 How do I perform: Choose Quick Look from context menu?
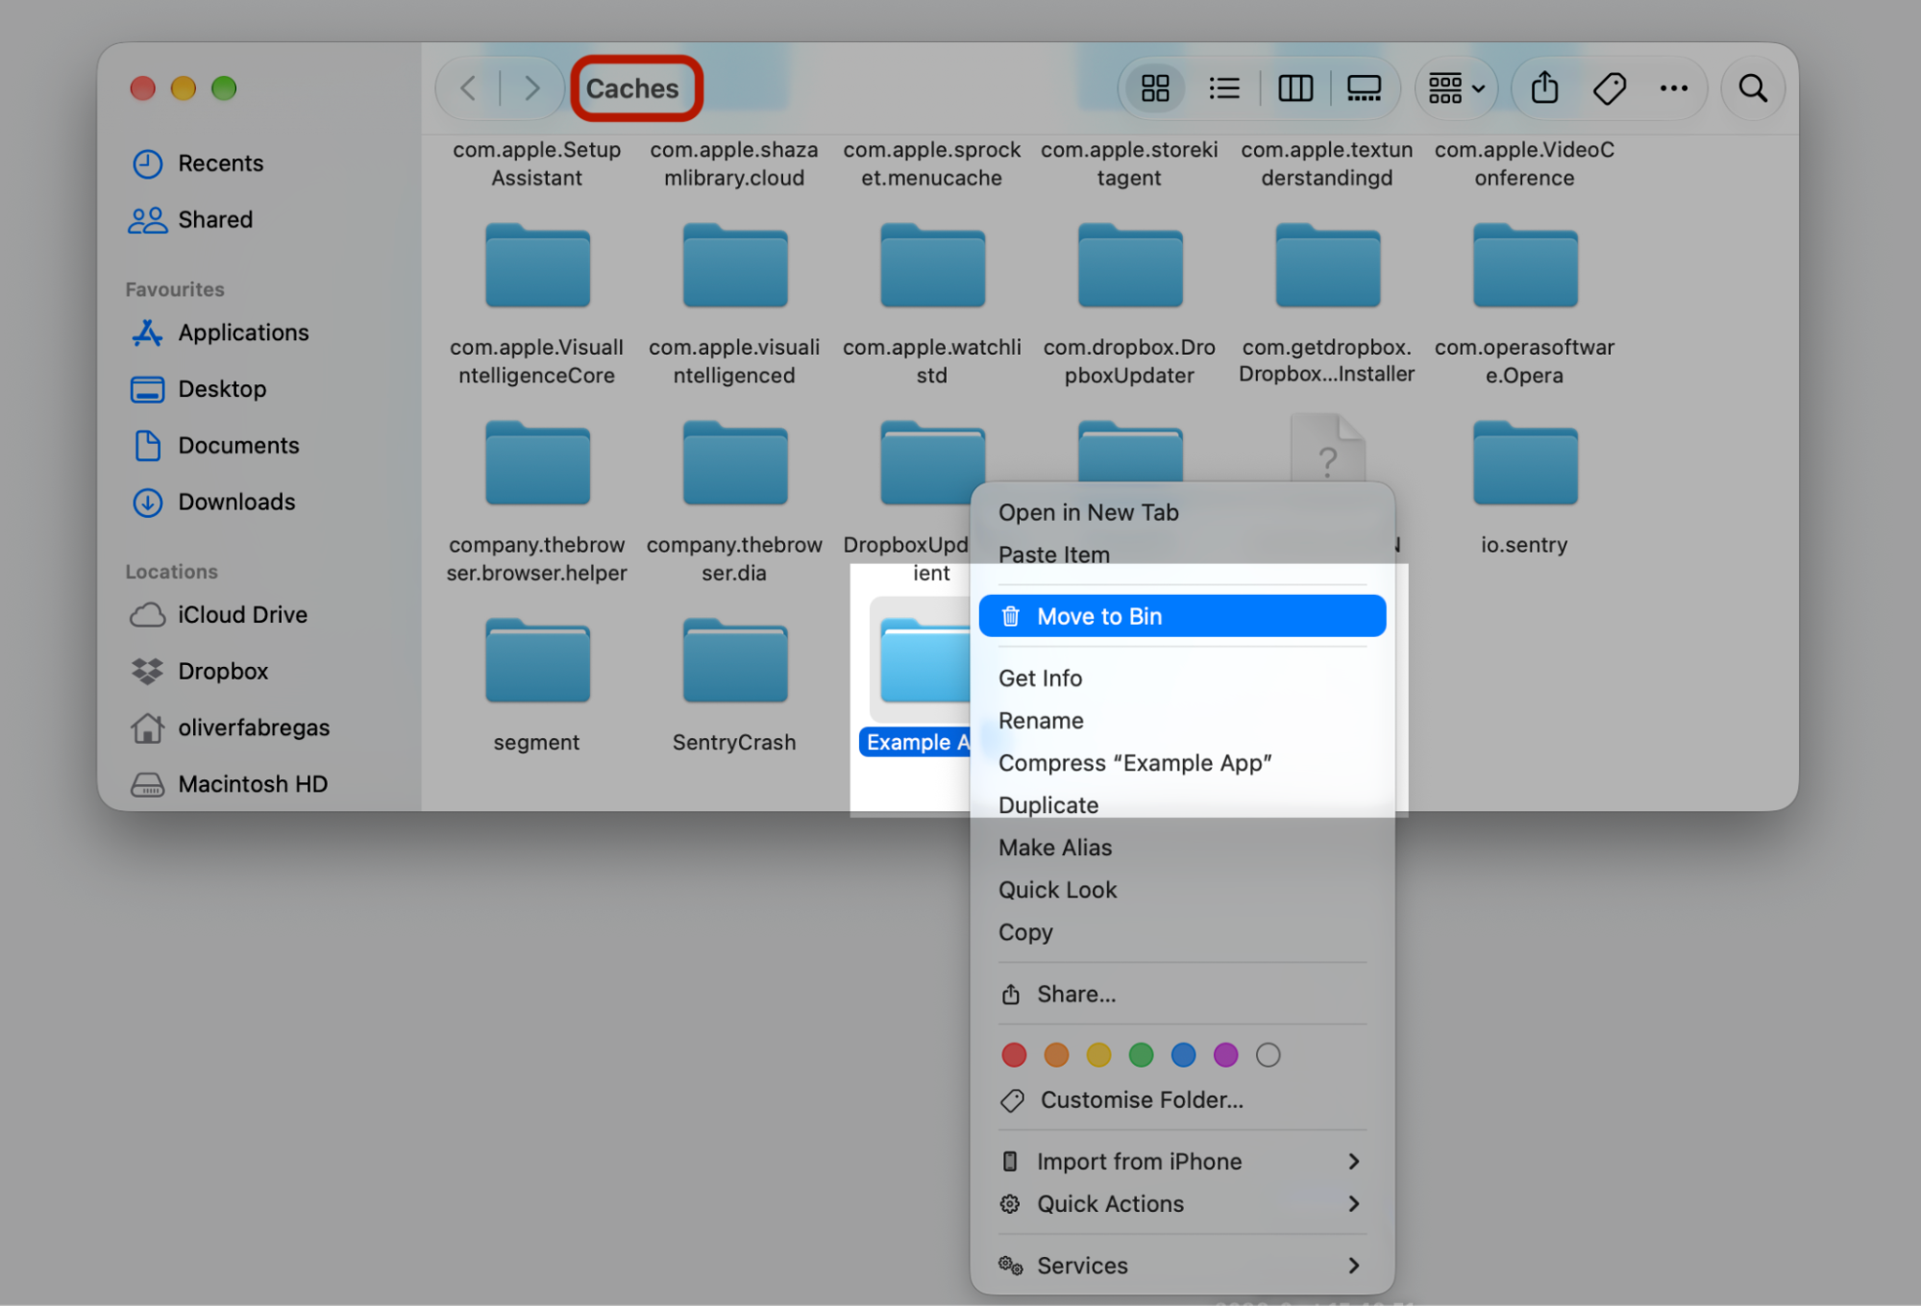pyautogui.click(x=1182, y=890)
